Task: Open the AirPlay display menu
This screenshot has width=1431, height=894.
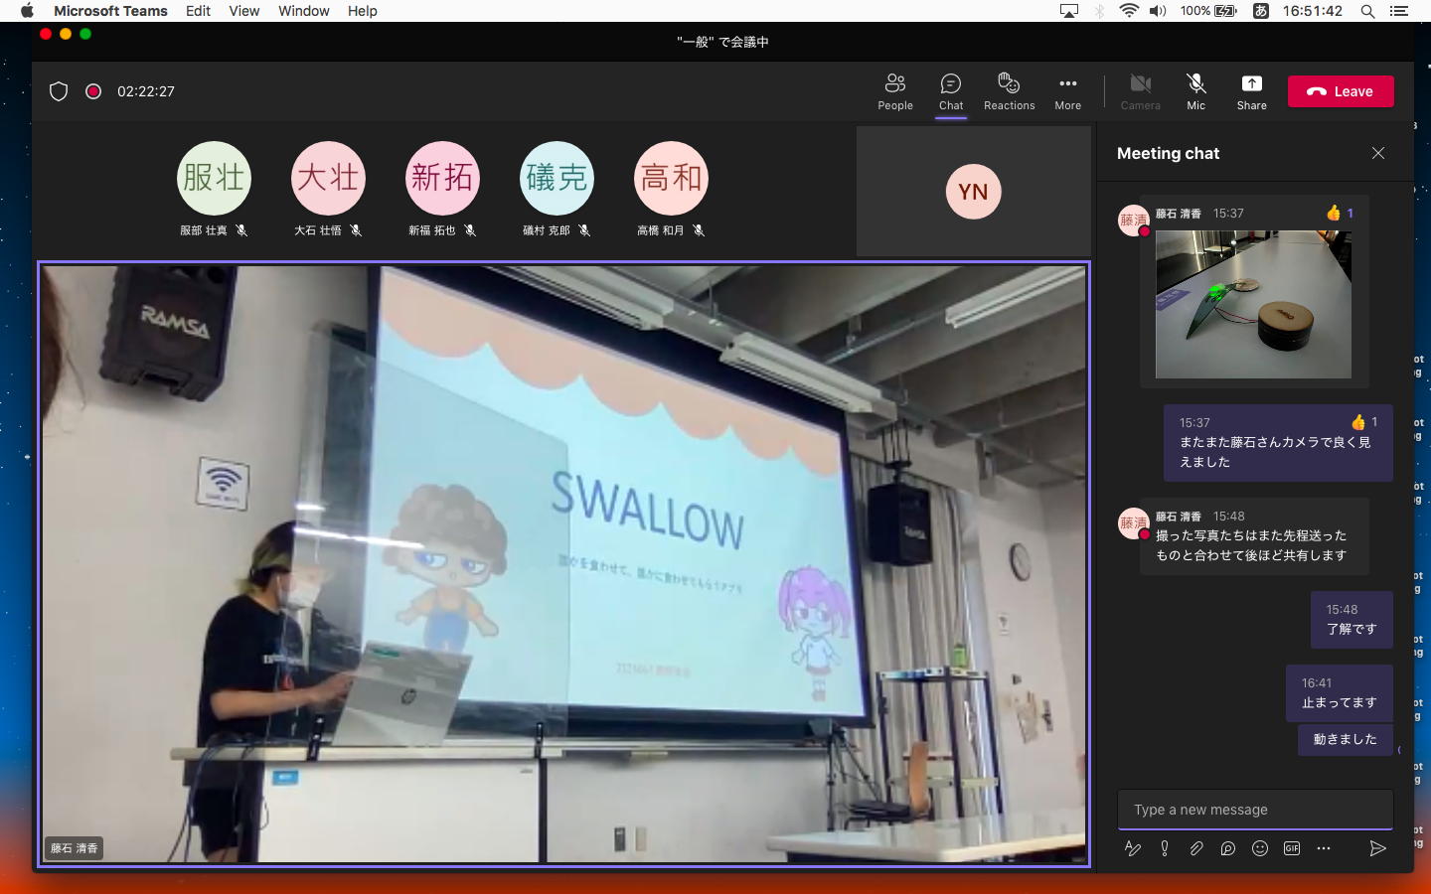Action: 1069,11
